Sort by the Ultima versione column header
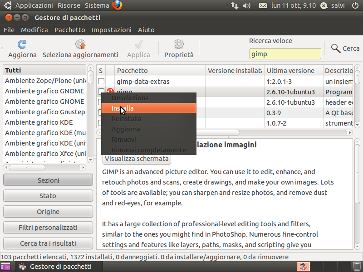 pyautogui.click(x=294, y=71)
